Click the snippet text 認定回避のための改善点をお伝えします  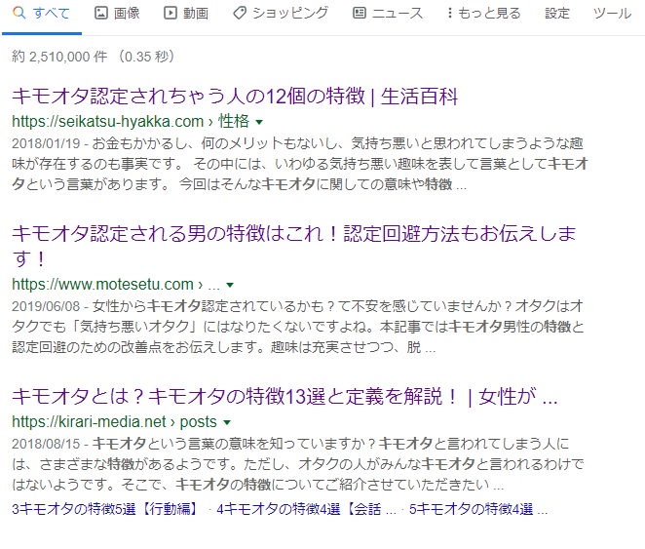pos(137,347)
